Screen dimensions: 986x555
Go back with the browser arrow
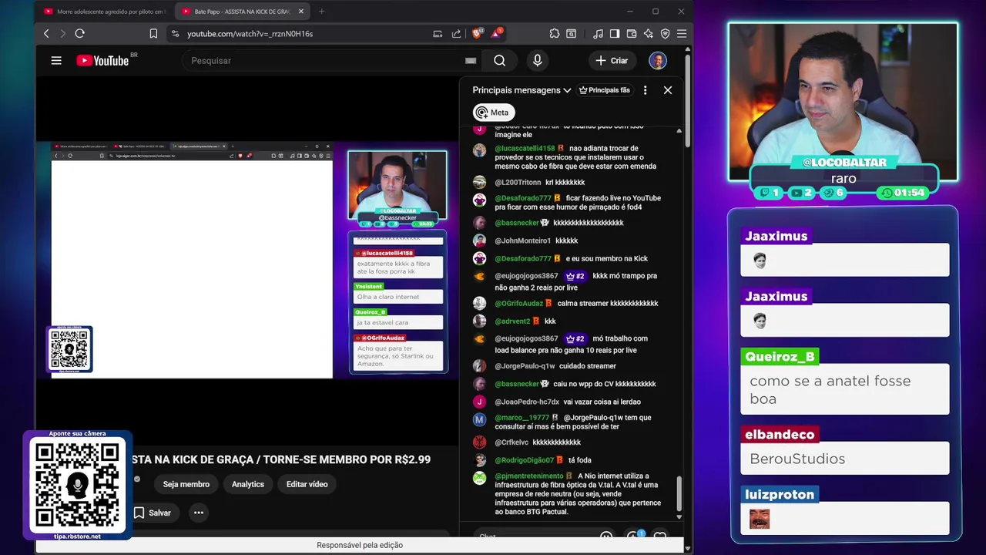click(x=46, y=34)
